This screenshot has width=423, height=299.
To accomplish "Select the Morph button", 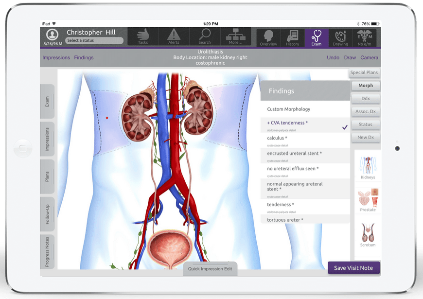I will (x=366, y=86).
